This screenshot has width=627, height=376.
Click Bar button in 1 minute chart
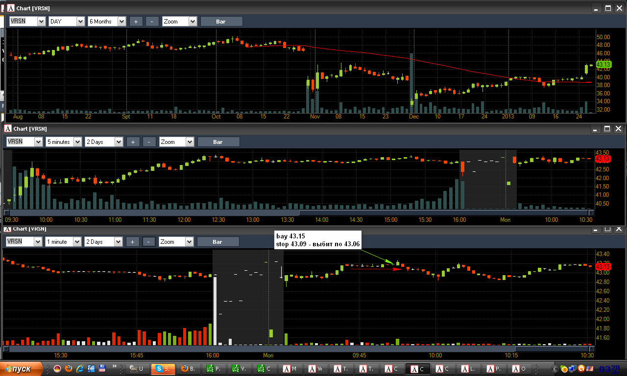click(218, 242)
